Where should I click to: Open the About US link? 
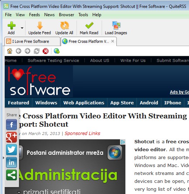click(x=100, y=60)
